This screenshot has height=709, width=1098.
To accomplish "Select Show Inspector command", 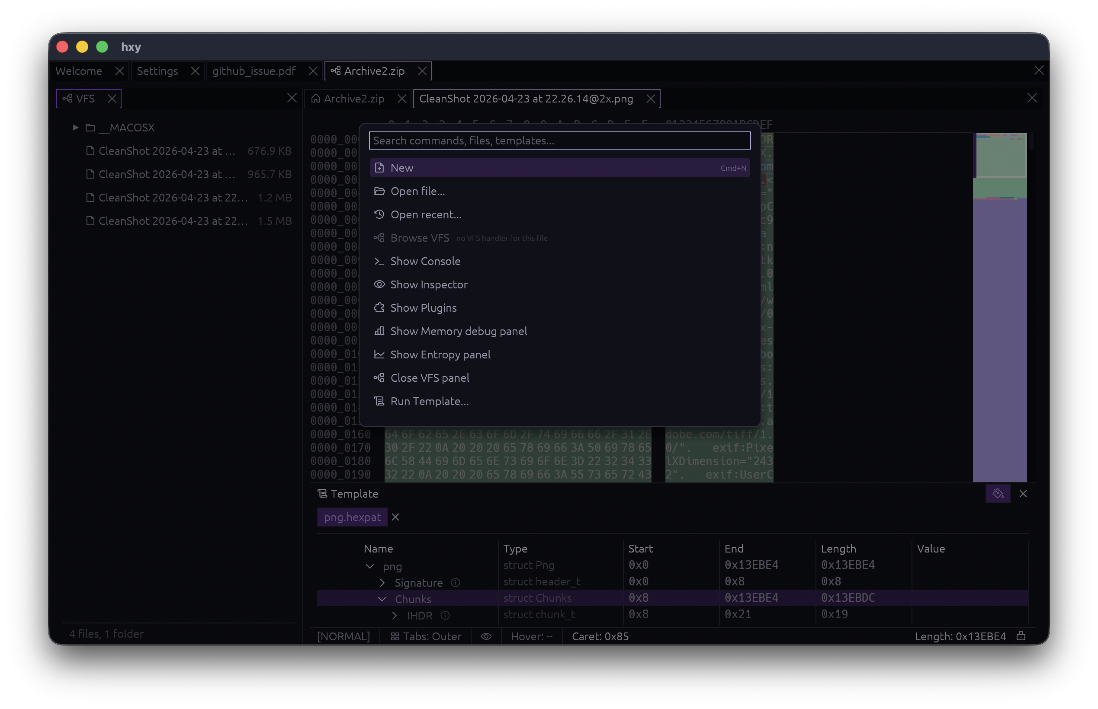I will [x=559, y=284].
